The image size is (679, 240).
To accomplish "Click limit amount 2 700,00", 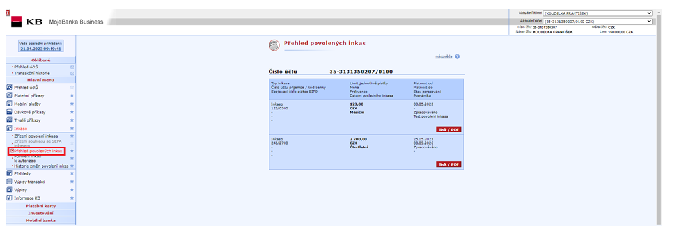I will [x=358, y=139].
